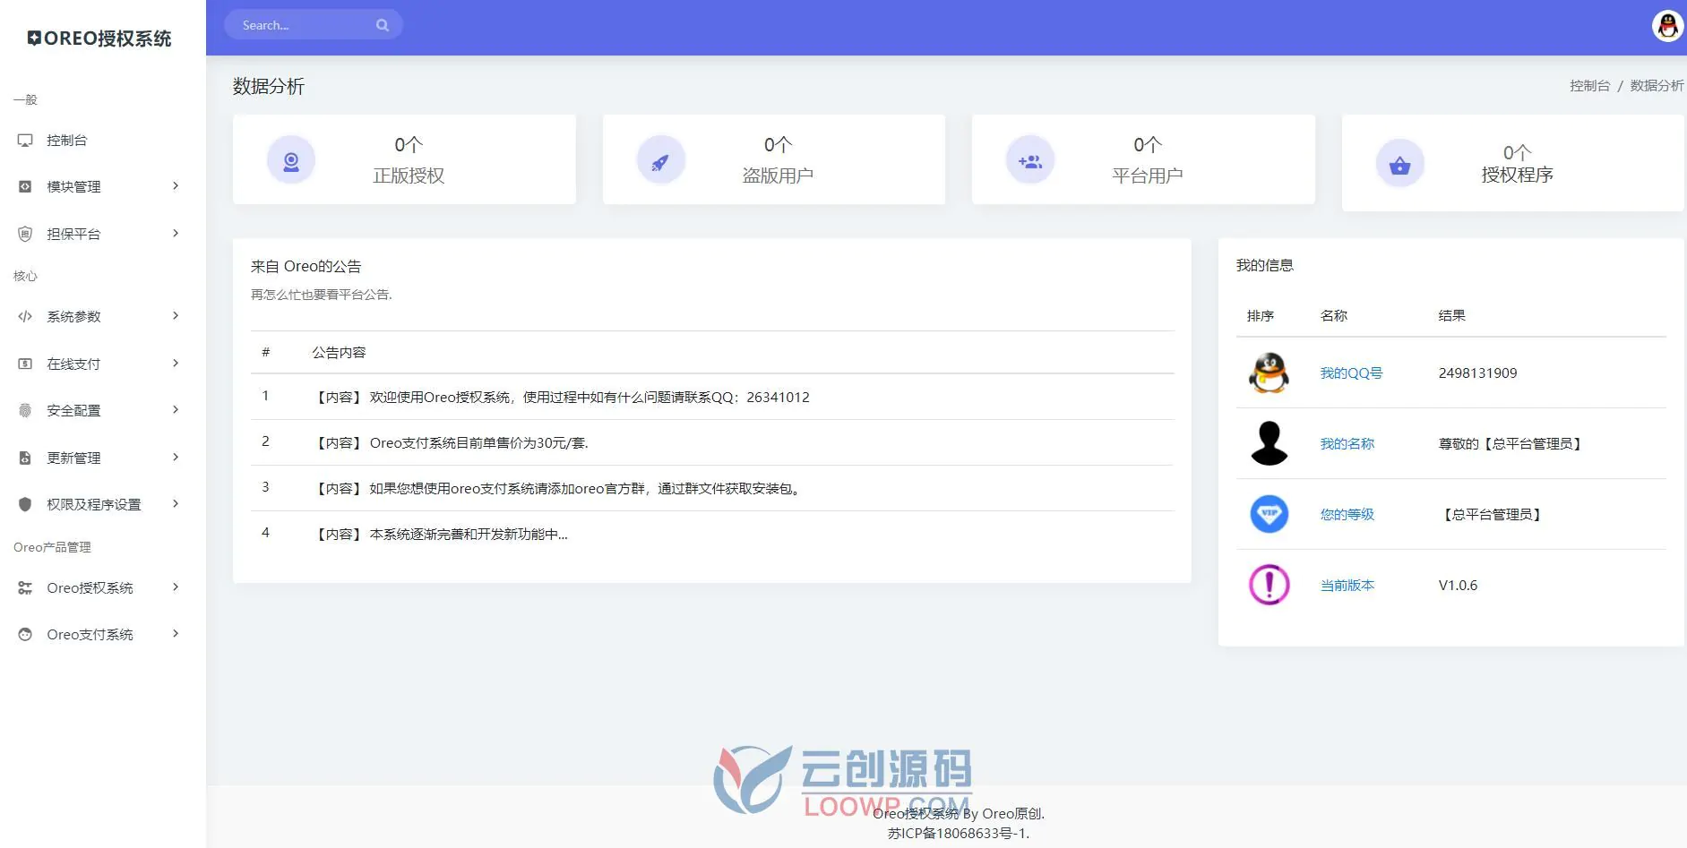Click announcement about adding oreo官方群

(712, 488)
